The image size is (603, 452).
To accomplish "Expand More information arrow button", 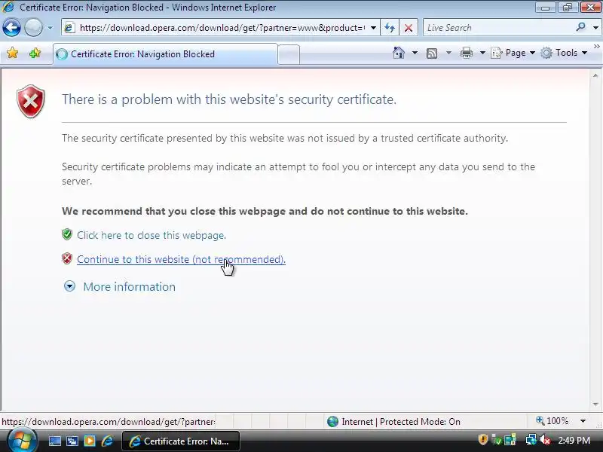I will pyautogui.click(x=69, y=286).
